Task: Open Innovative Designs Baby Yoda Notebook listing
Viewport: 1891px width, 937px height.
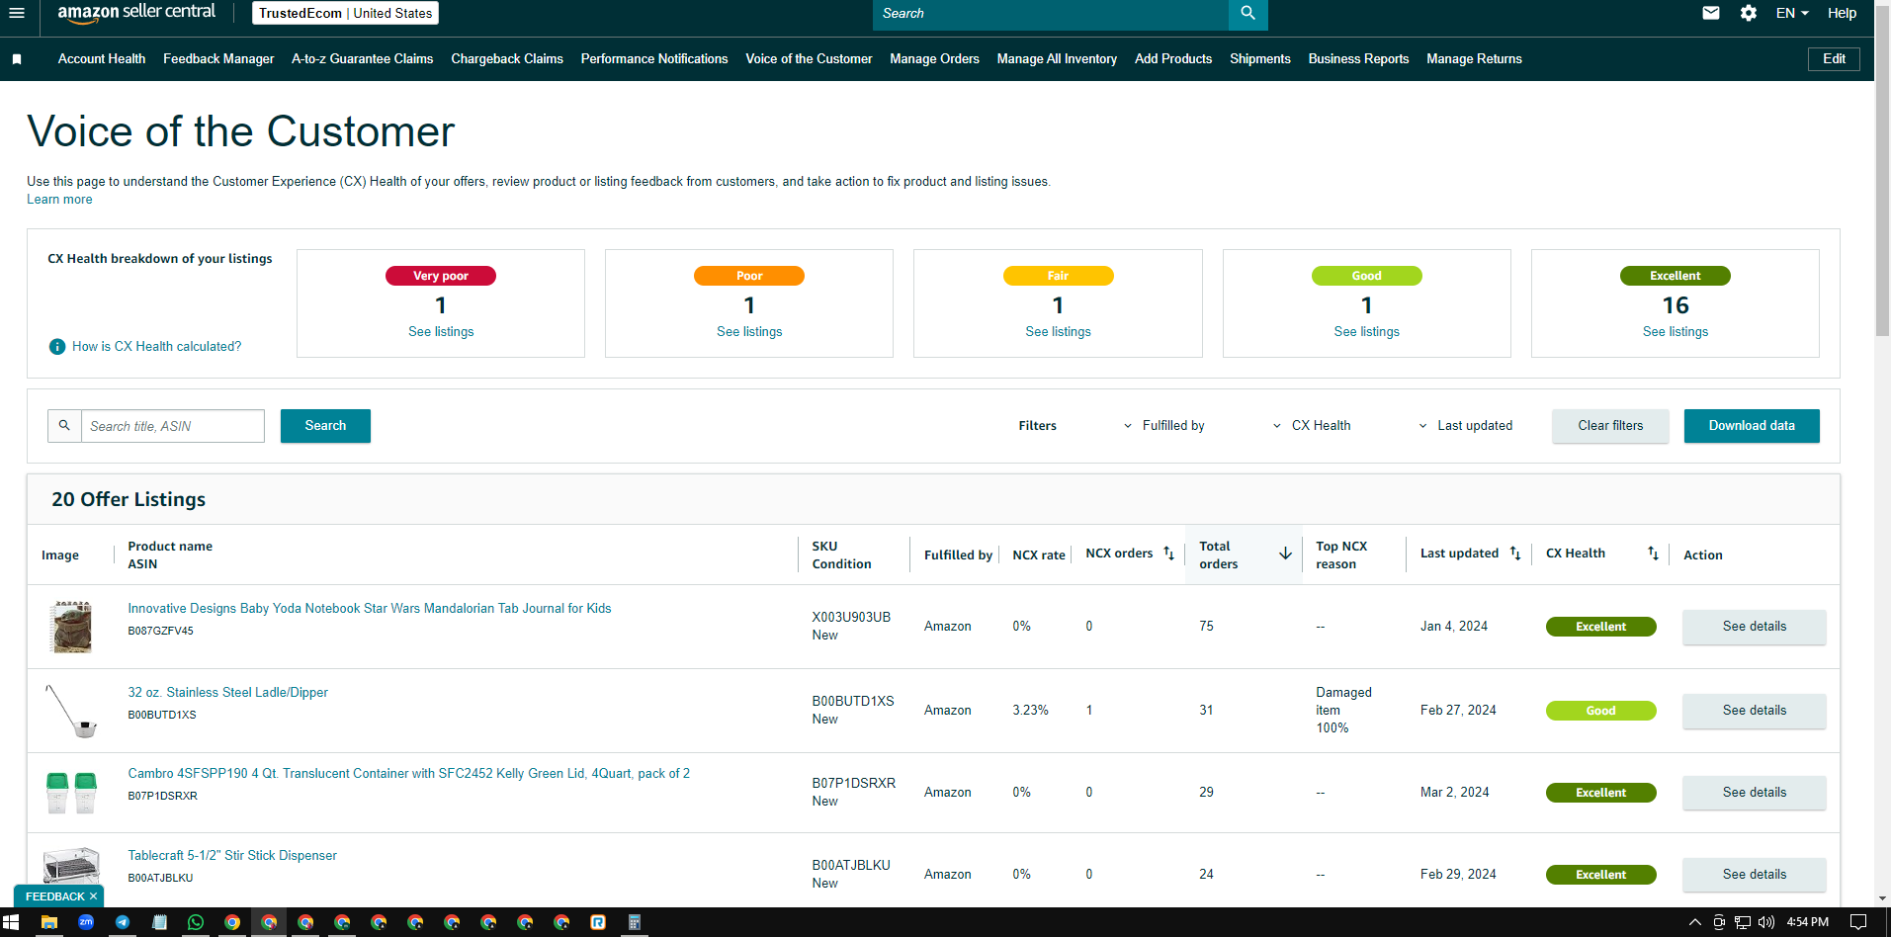Action: point(369,609)
